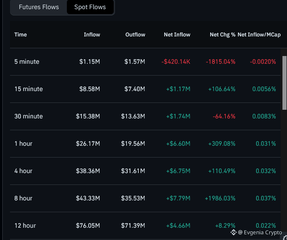Viewport: 287px width, 240px height.
Task: Select the 15 minute row
Action: point(146,89)
